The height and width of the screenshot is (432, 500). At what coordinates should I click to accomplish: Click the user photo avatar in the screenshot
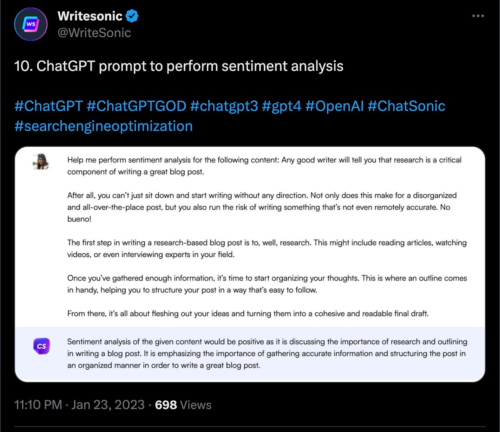click(41, 161)
